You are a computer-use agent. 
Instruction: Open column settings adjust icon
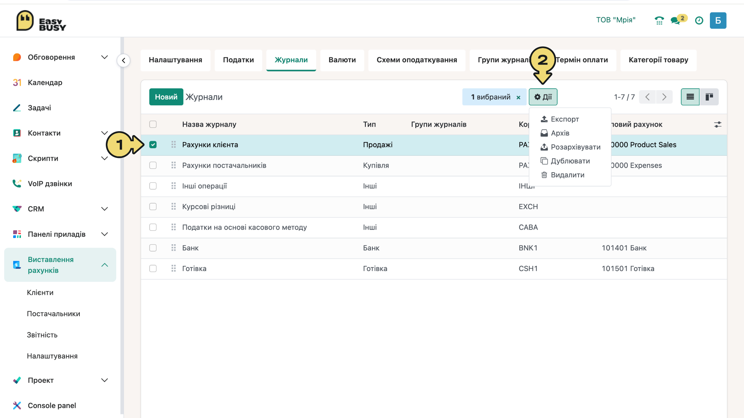pos(718,125)
